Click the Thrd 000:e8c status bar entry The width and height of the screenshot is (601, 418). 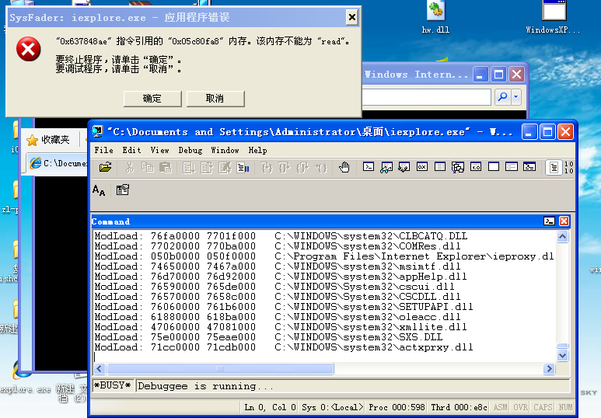click(x=459, y=407)
